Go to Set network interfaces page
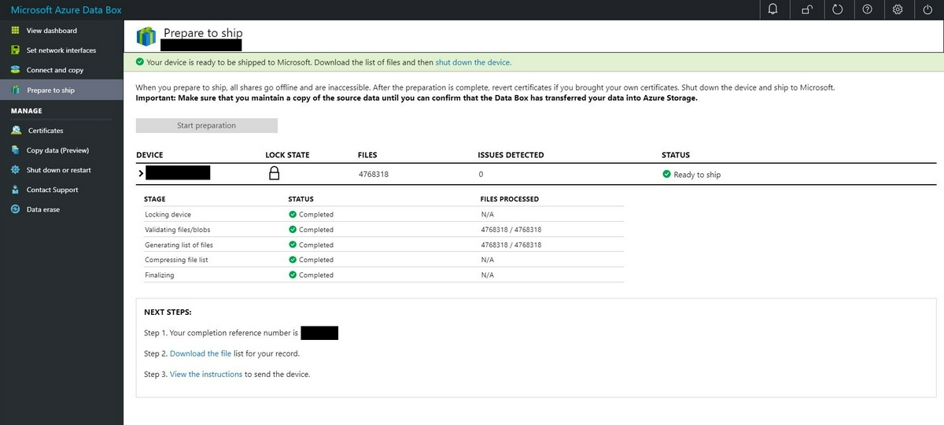This screenshot has width=944, height=425. pos(61,50)
